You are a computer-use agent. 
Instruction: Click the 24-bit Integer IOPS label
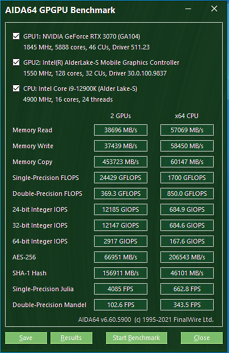click(40, 209)
